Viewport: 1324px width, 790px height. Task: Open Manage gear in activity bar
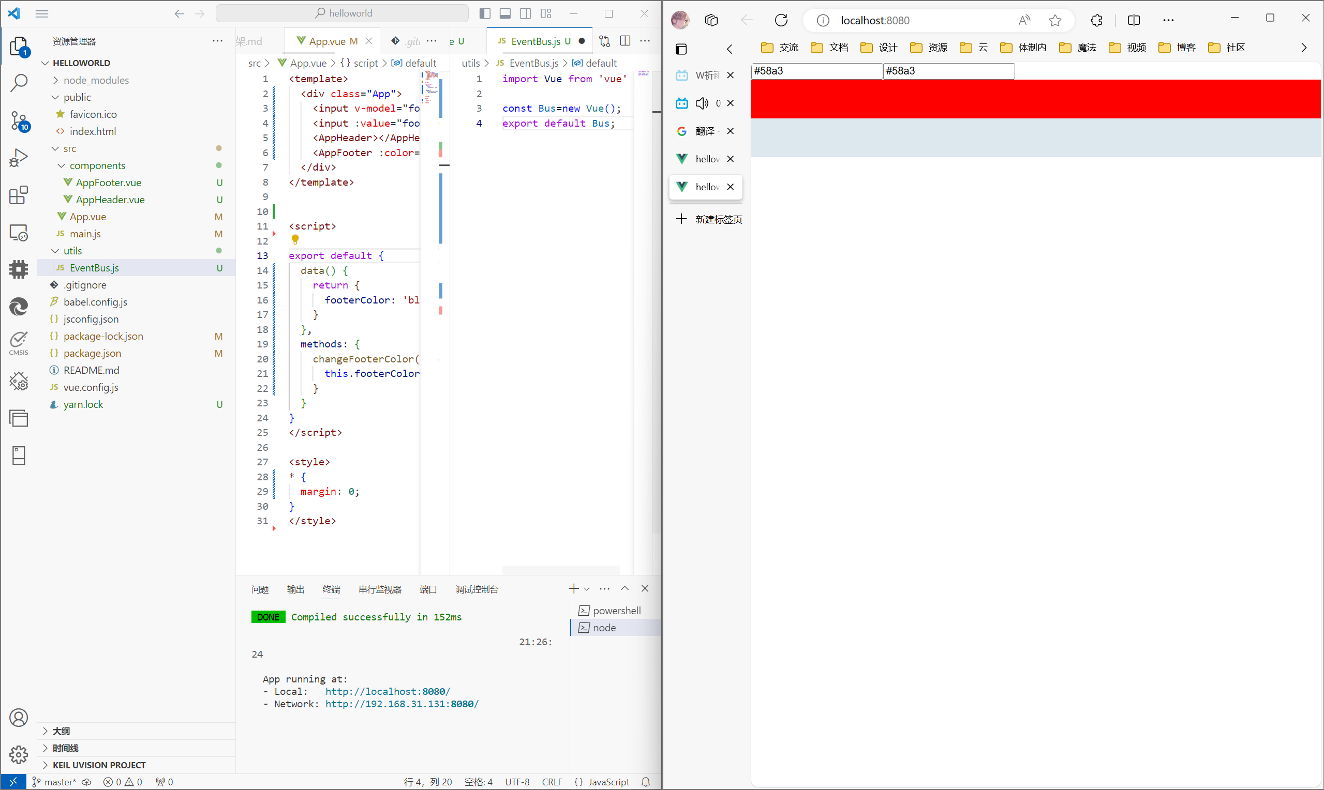[19, 754]
